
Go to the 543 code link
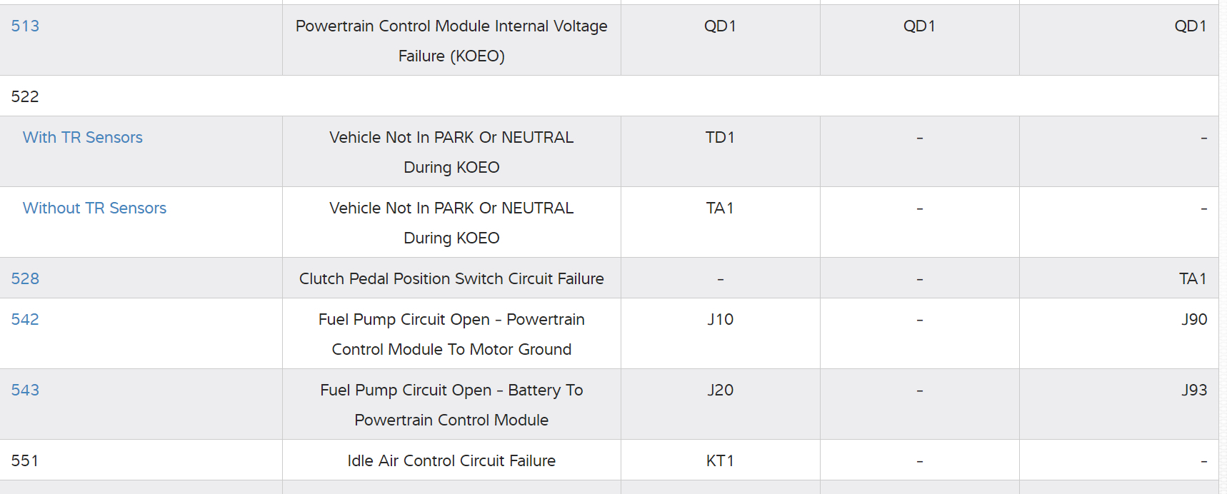(x=25, y=390)
